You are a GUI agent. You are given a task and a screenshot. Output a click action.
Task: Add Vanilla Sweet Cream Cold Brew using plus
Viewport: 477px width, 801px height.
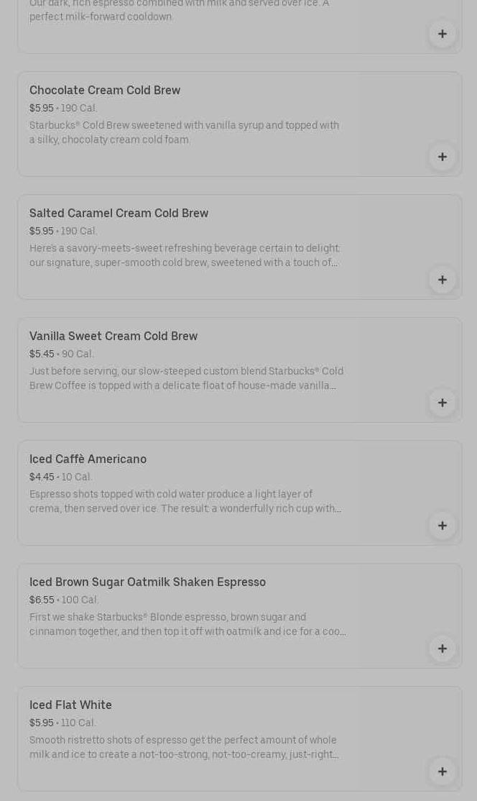click(442, 403)
